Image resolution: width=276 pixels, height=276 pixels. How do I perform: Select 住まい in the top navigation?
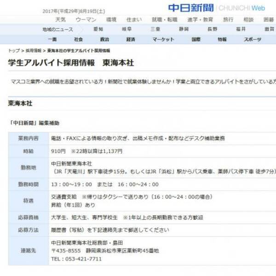tap(134, 20)
